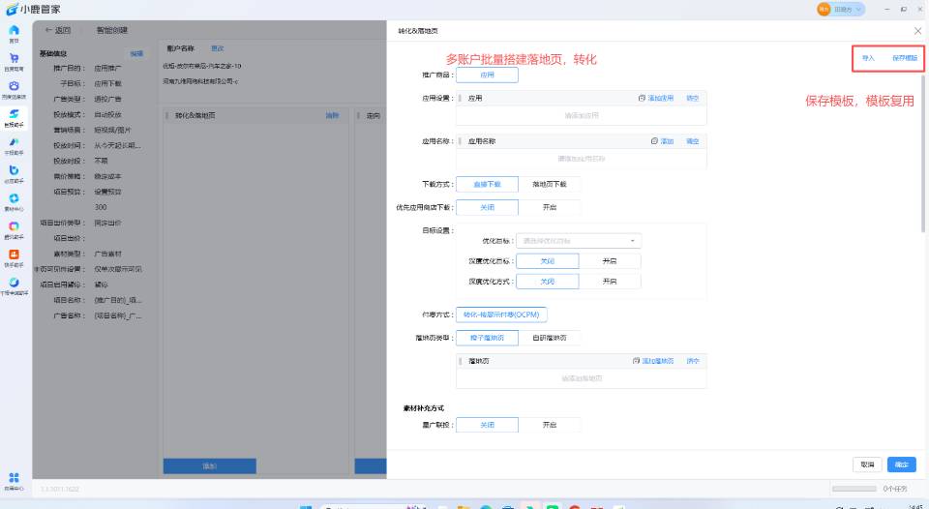Open the 首页 home sidebar icon
The image size is (929, 509).
[14, 30]
